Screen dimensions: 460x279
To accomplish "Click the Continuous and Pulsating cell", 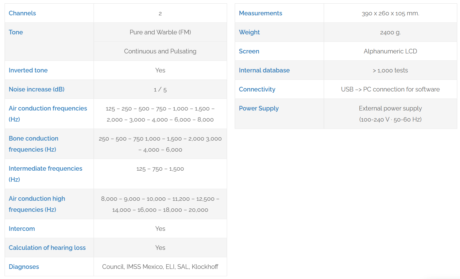I will [x=160, y=51].
